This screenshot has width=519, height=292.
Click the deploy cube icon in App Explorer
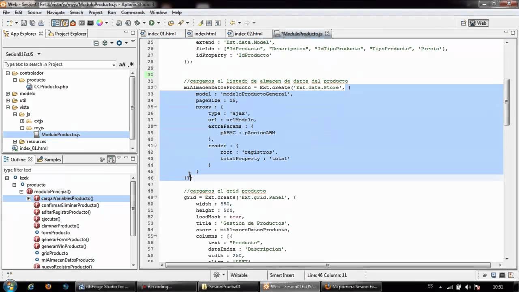click(x=105, y=43)
